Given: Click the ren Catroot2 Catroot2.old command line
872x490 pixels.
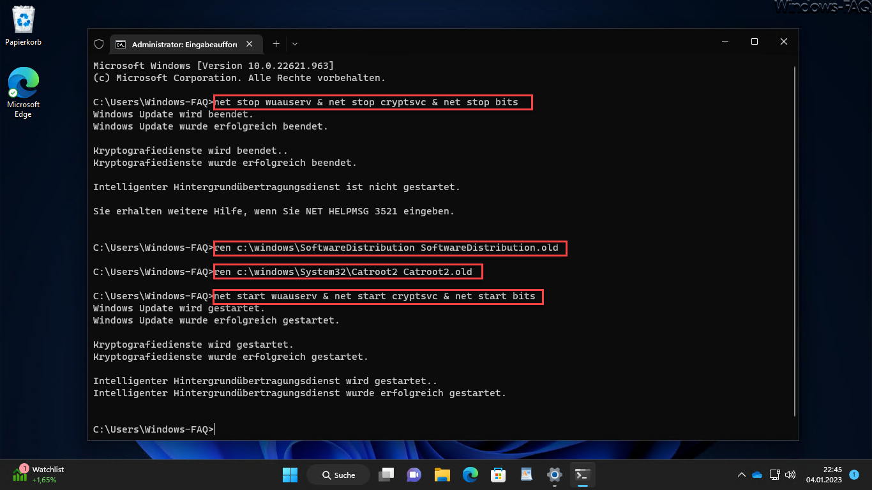Looking at the screenshot, I should coord(348,272).
